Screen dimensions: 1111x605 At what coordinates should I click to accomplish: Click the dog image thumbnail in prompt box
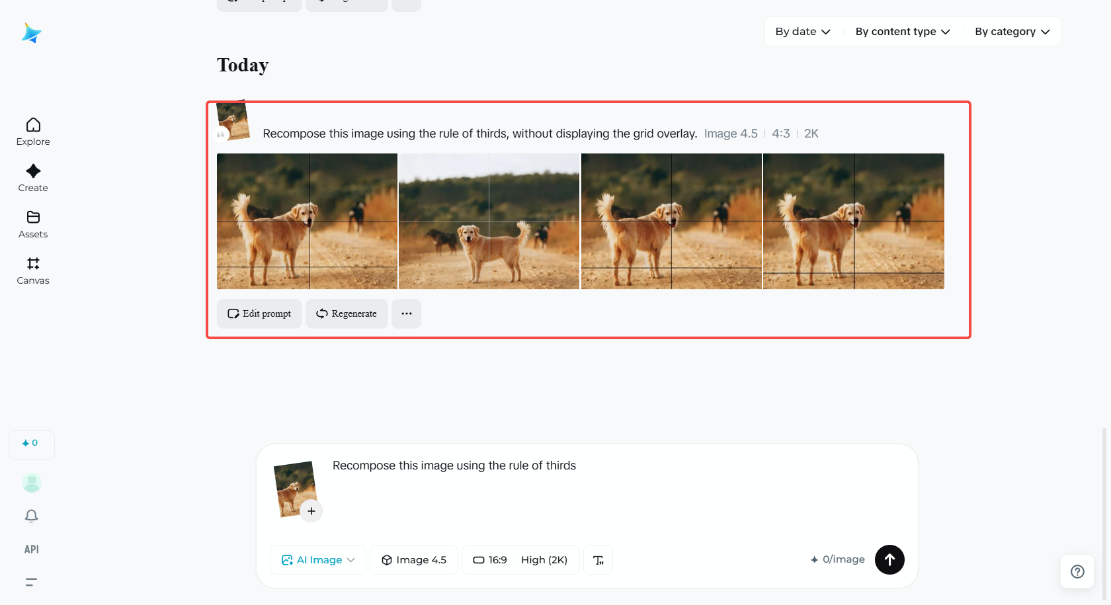(294, 489)
